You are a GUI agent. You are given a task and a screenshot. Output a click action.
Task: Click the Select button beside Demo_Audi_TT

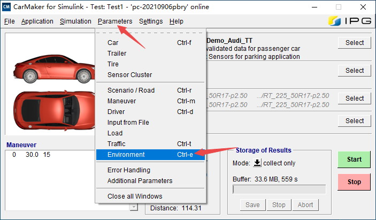355,43
